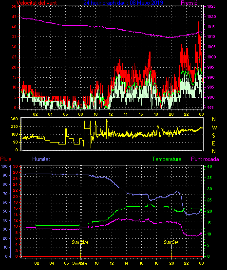The width and height of the screenshot is (227, 270).
Task: Click the 'Temperatura' legend label
Action: 167,159
